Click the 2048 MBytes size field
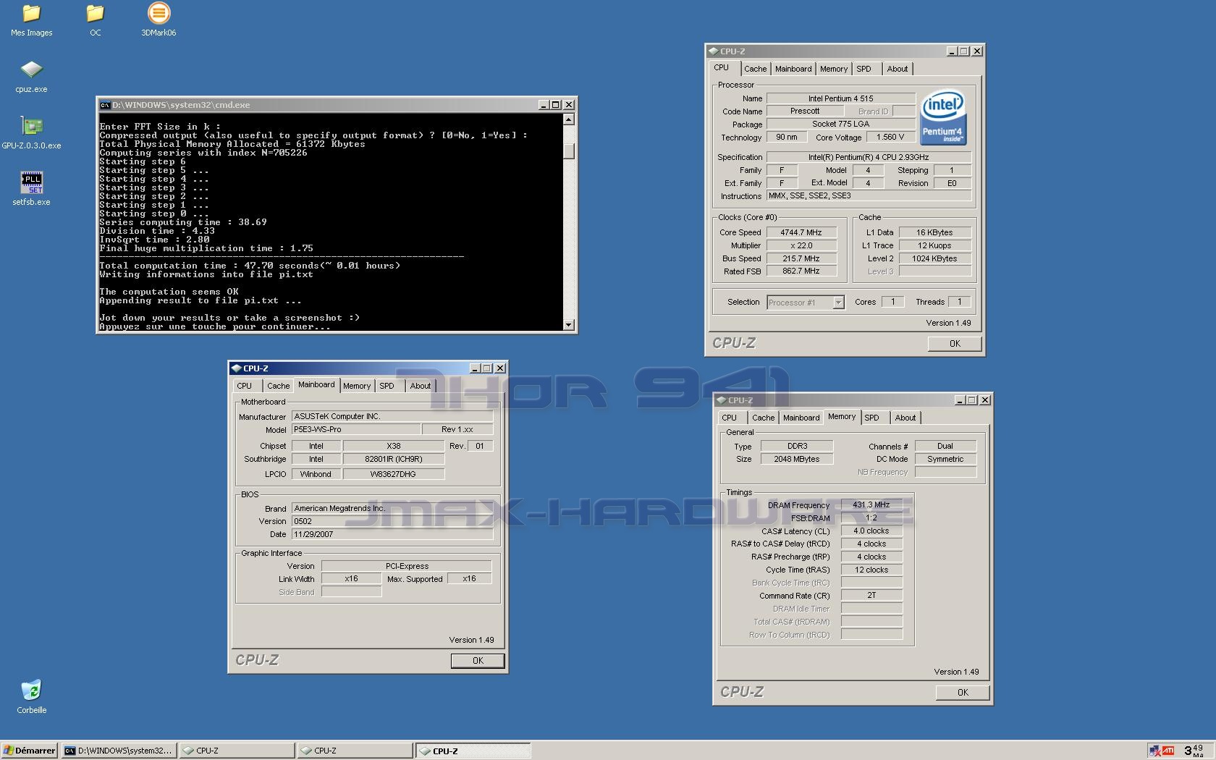 (x=798, y=459)
